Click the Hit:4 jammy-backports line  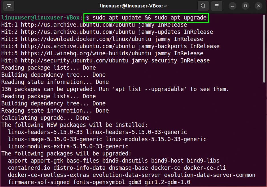[110, 46]
